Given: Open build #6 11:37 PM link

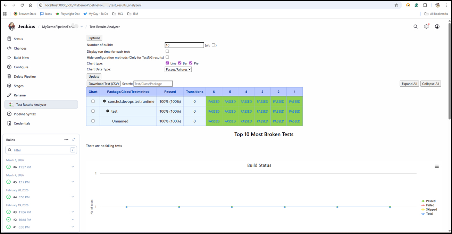Looking at the screenshot, I should [x=22, y=167].
